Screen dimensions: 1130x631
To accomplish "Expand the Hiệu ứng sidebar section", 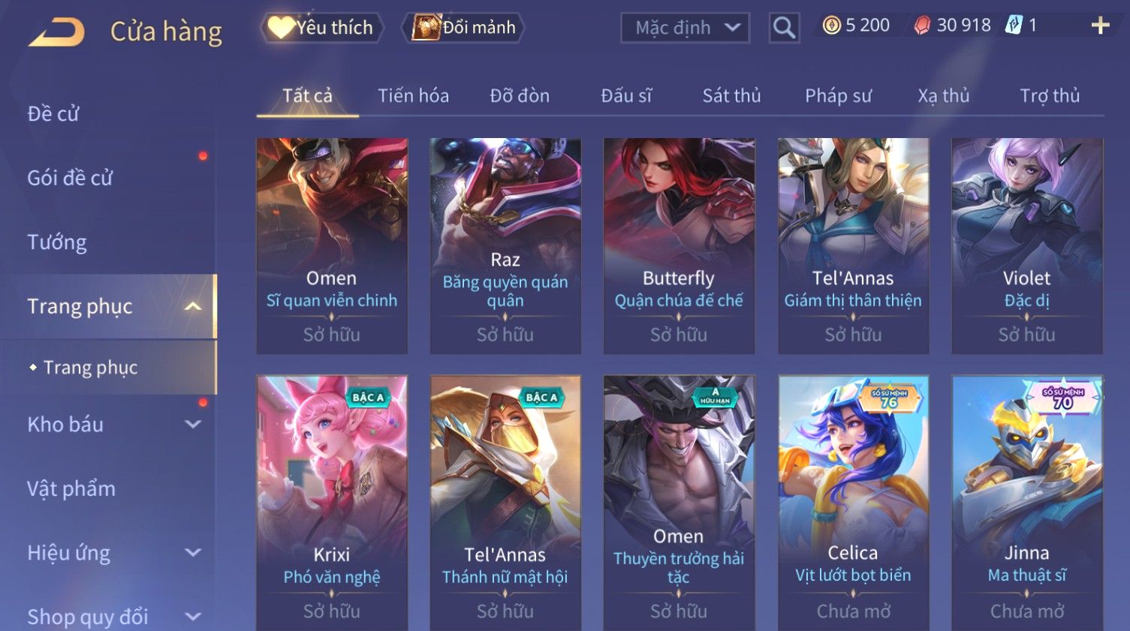I will point(193,552).
